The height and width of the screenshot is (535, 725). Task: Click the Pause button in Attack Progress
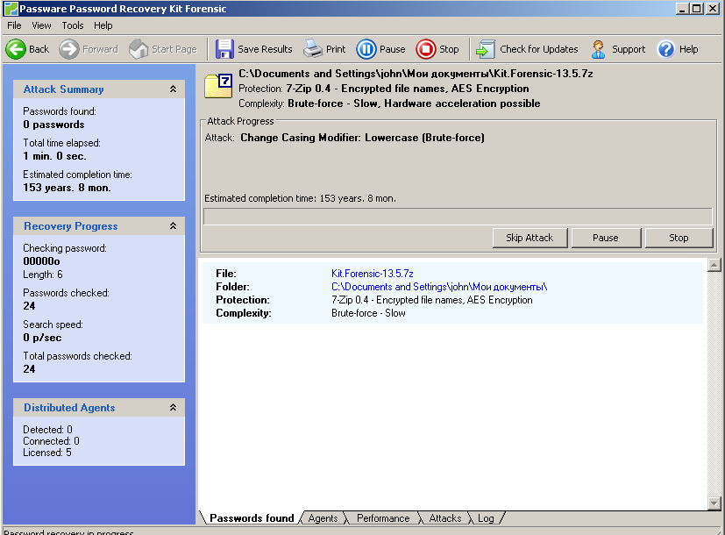tap(605, 238)
